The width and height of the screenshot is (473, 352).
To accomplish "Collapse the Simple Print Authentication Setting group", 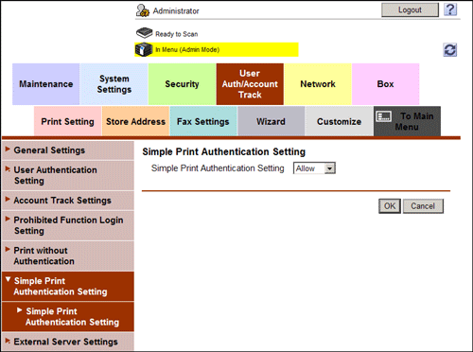I will pyautogui.click(x=68, y=286).
